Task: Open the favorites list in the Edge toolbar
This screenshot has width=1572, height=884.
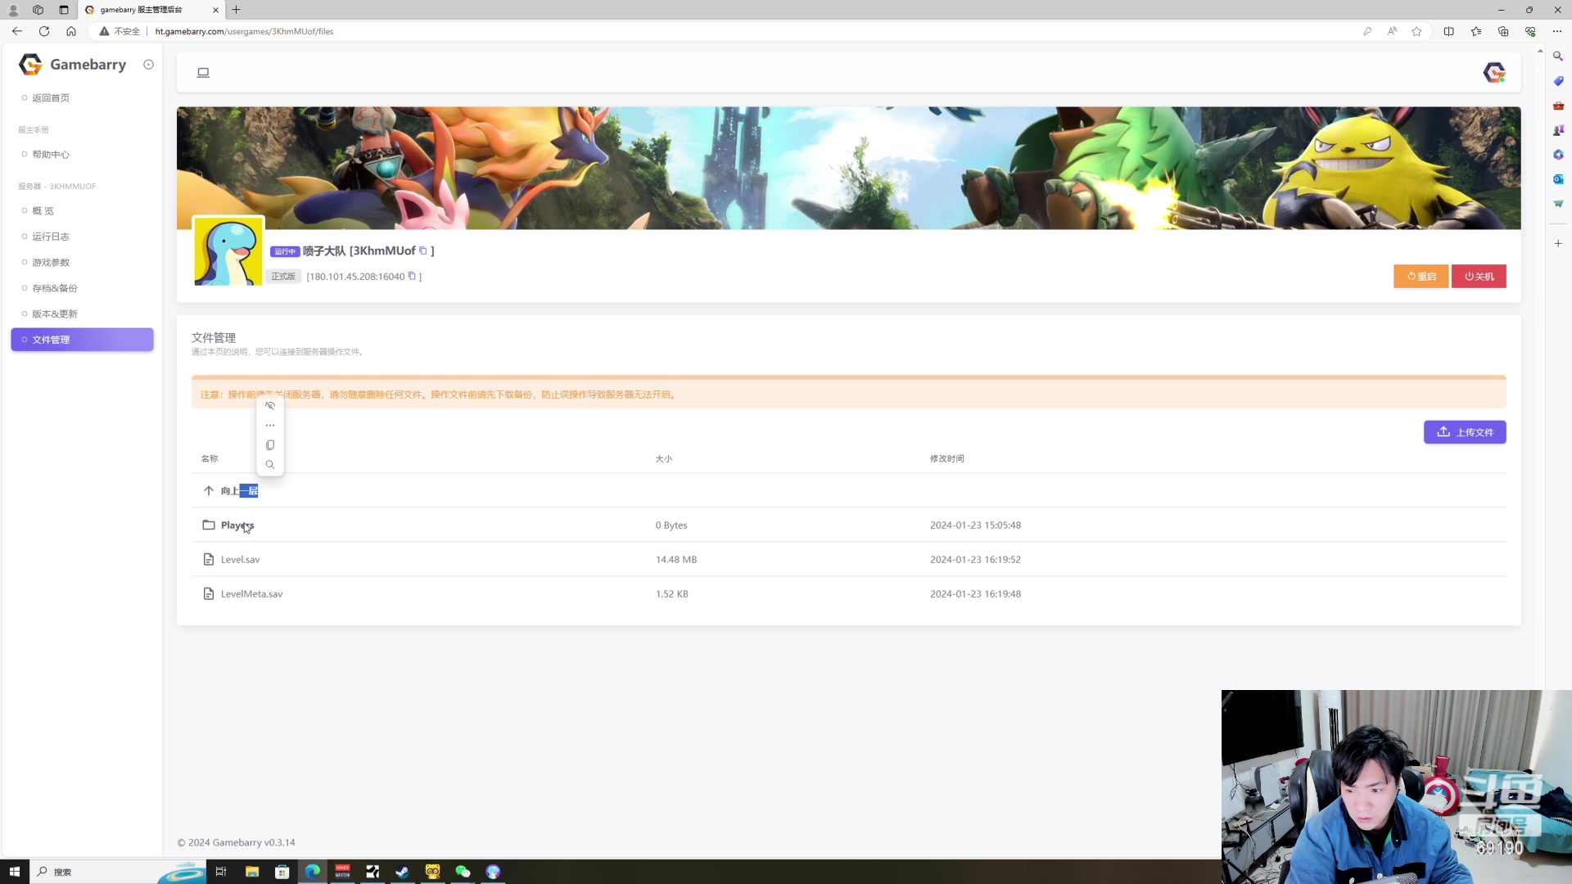Action: click(x=1475, y=31)
